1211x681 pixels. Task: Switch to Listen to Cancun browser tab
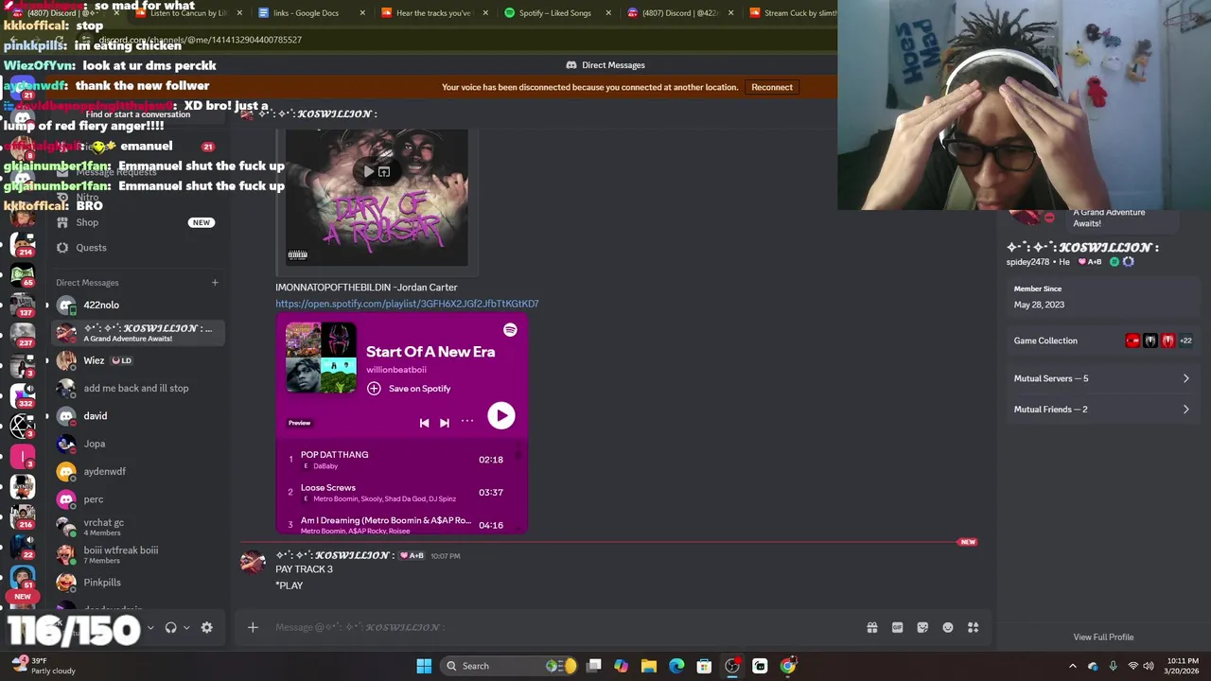pos(189,13)
